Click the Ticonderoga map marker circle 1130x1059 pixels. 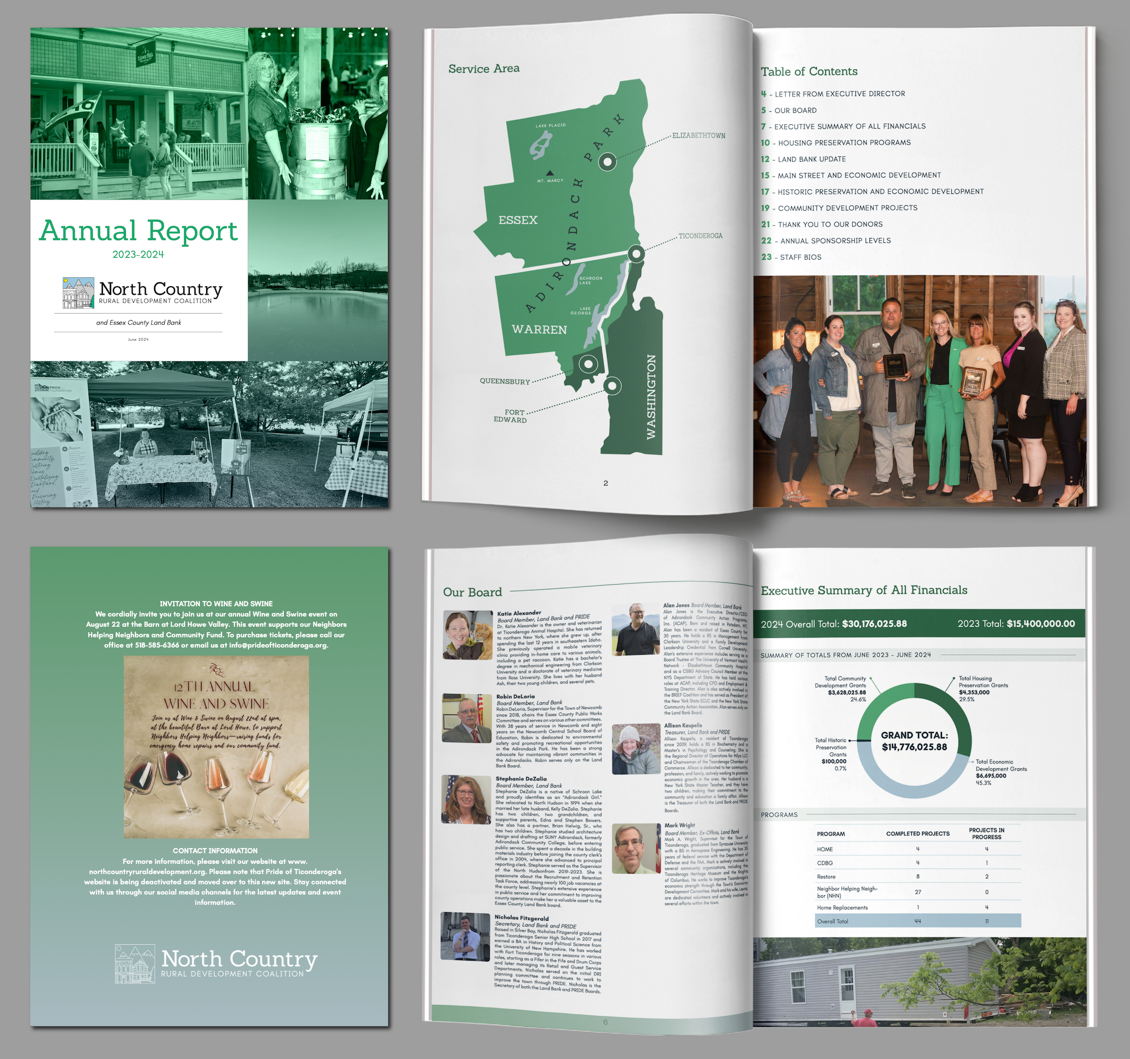click(x=636, y=253)
